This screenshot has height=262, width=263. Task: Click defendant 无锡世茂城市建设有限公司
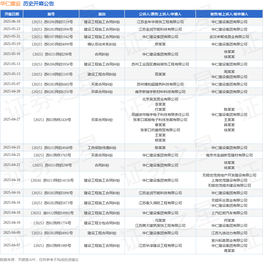(229, 185)
